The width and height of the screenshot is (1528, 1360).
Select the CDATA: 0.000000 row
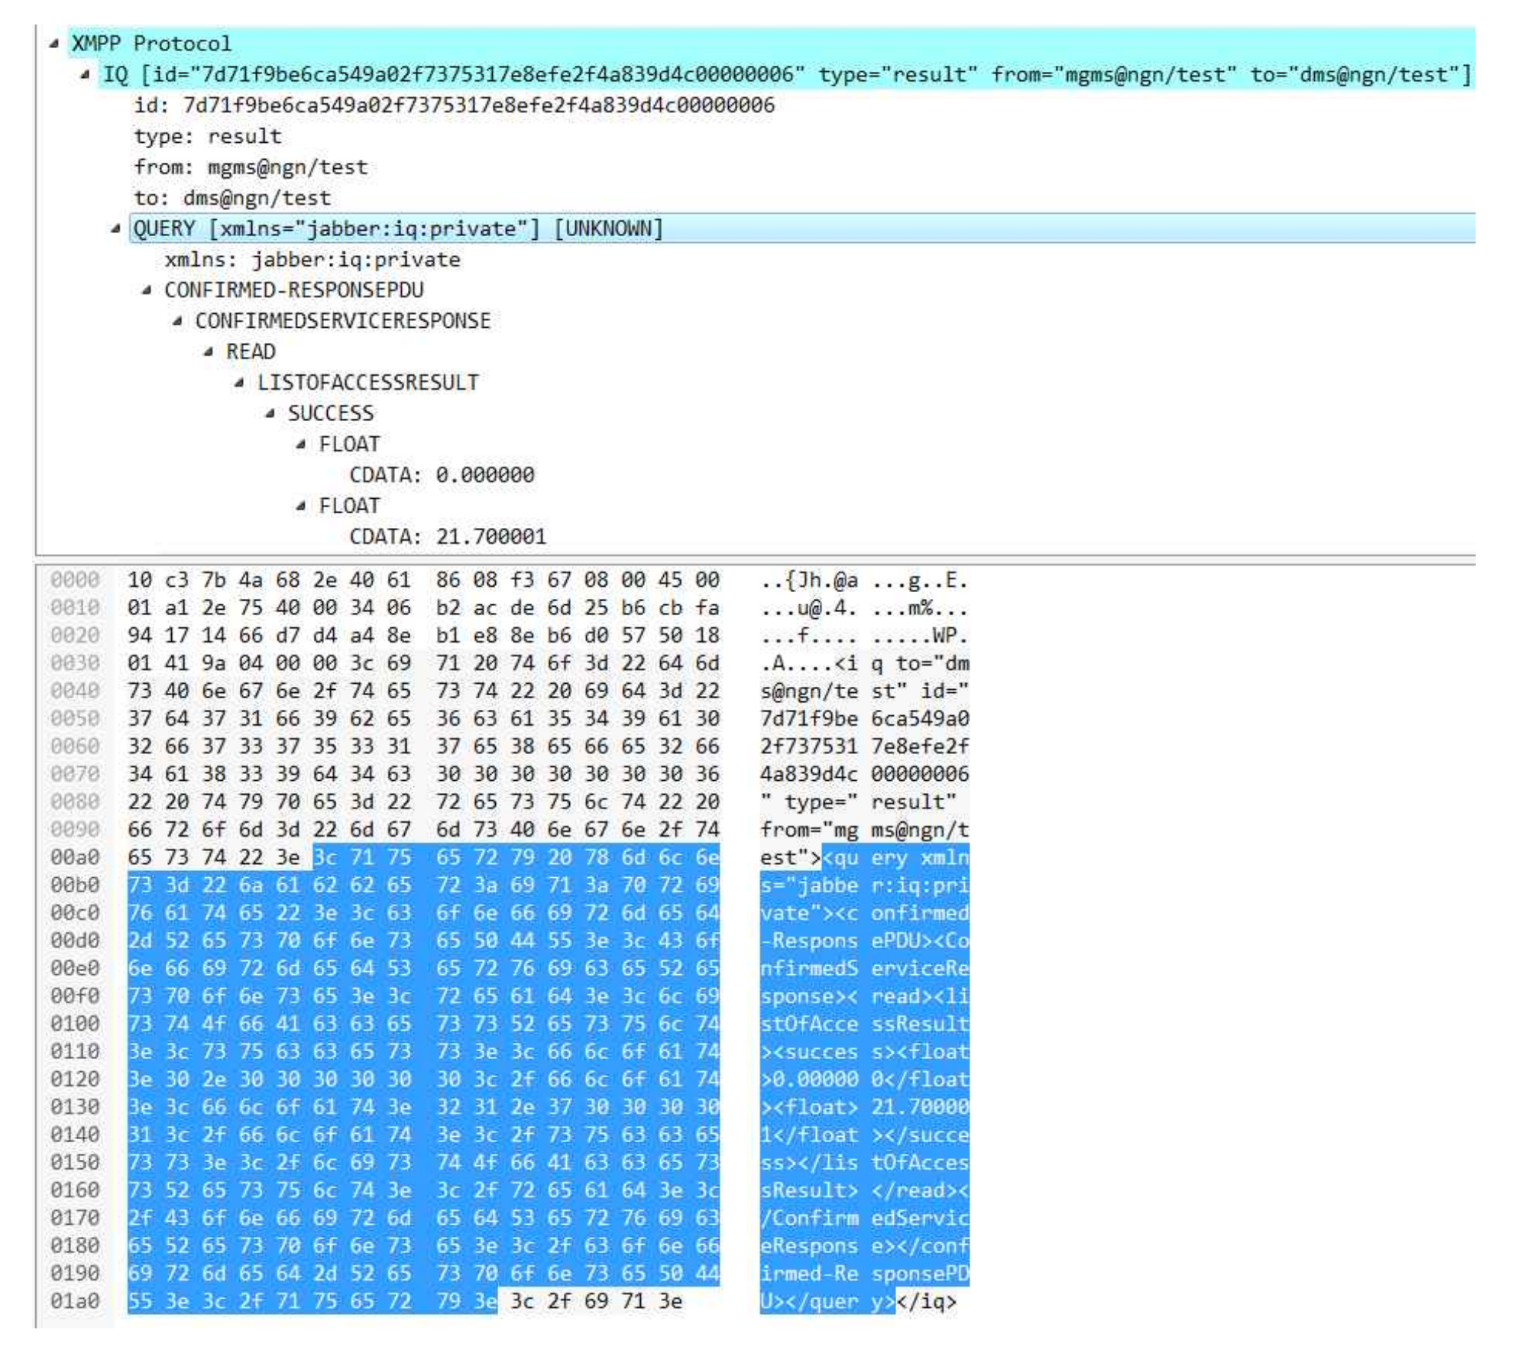pyautogui.click(x=442, y=475)
